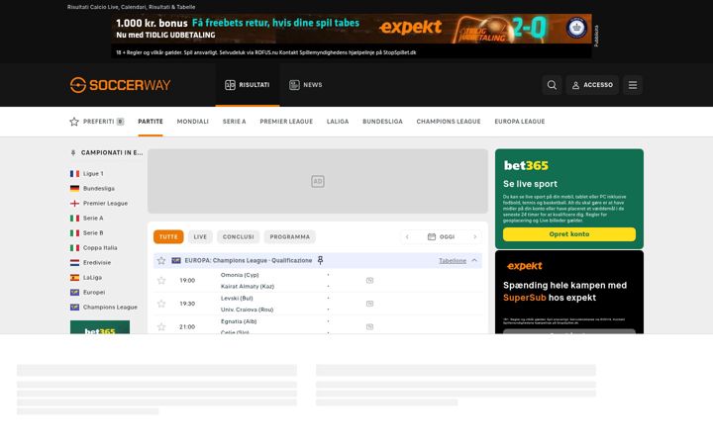The width and height of the screenshot is (713, 445).
Task: Select the Partite navigation tab
Action: tap(151, 122)
